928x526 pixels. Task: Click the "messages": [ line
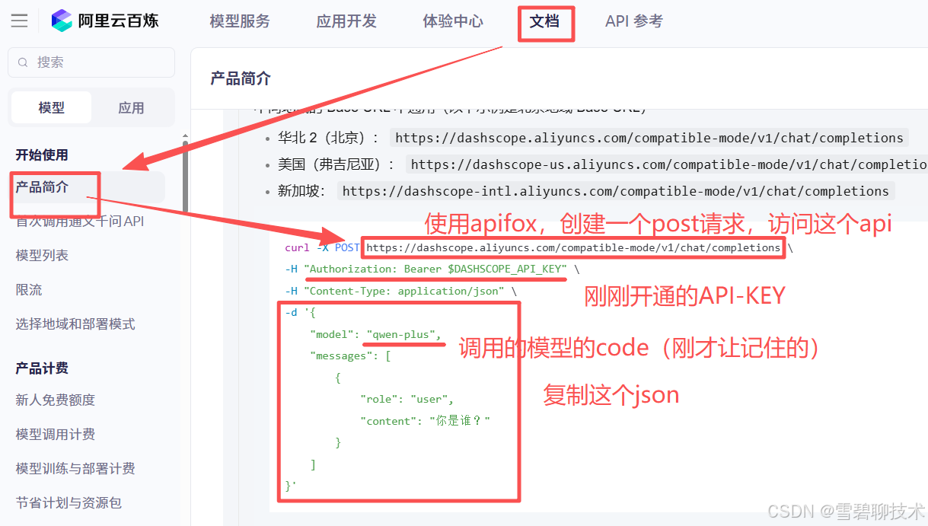pyautogui.click(x=350, y=355)
